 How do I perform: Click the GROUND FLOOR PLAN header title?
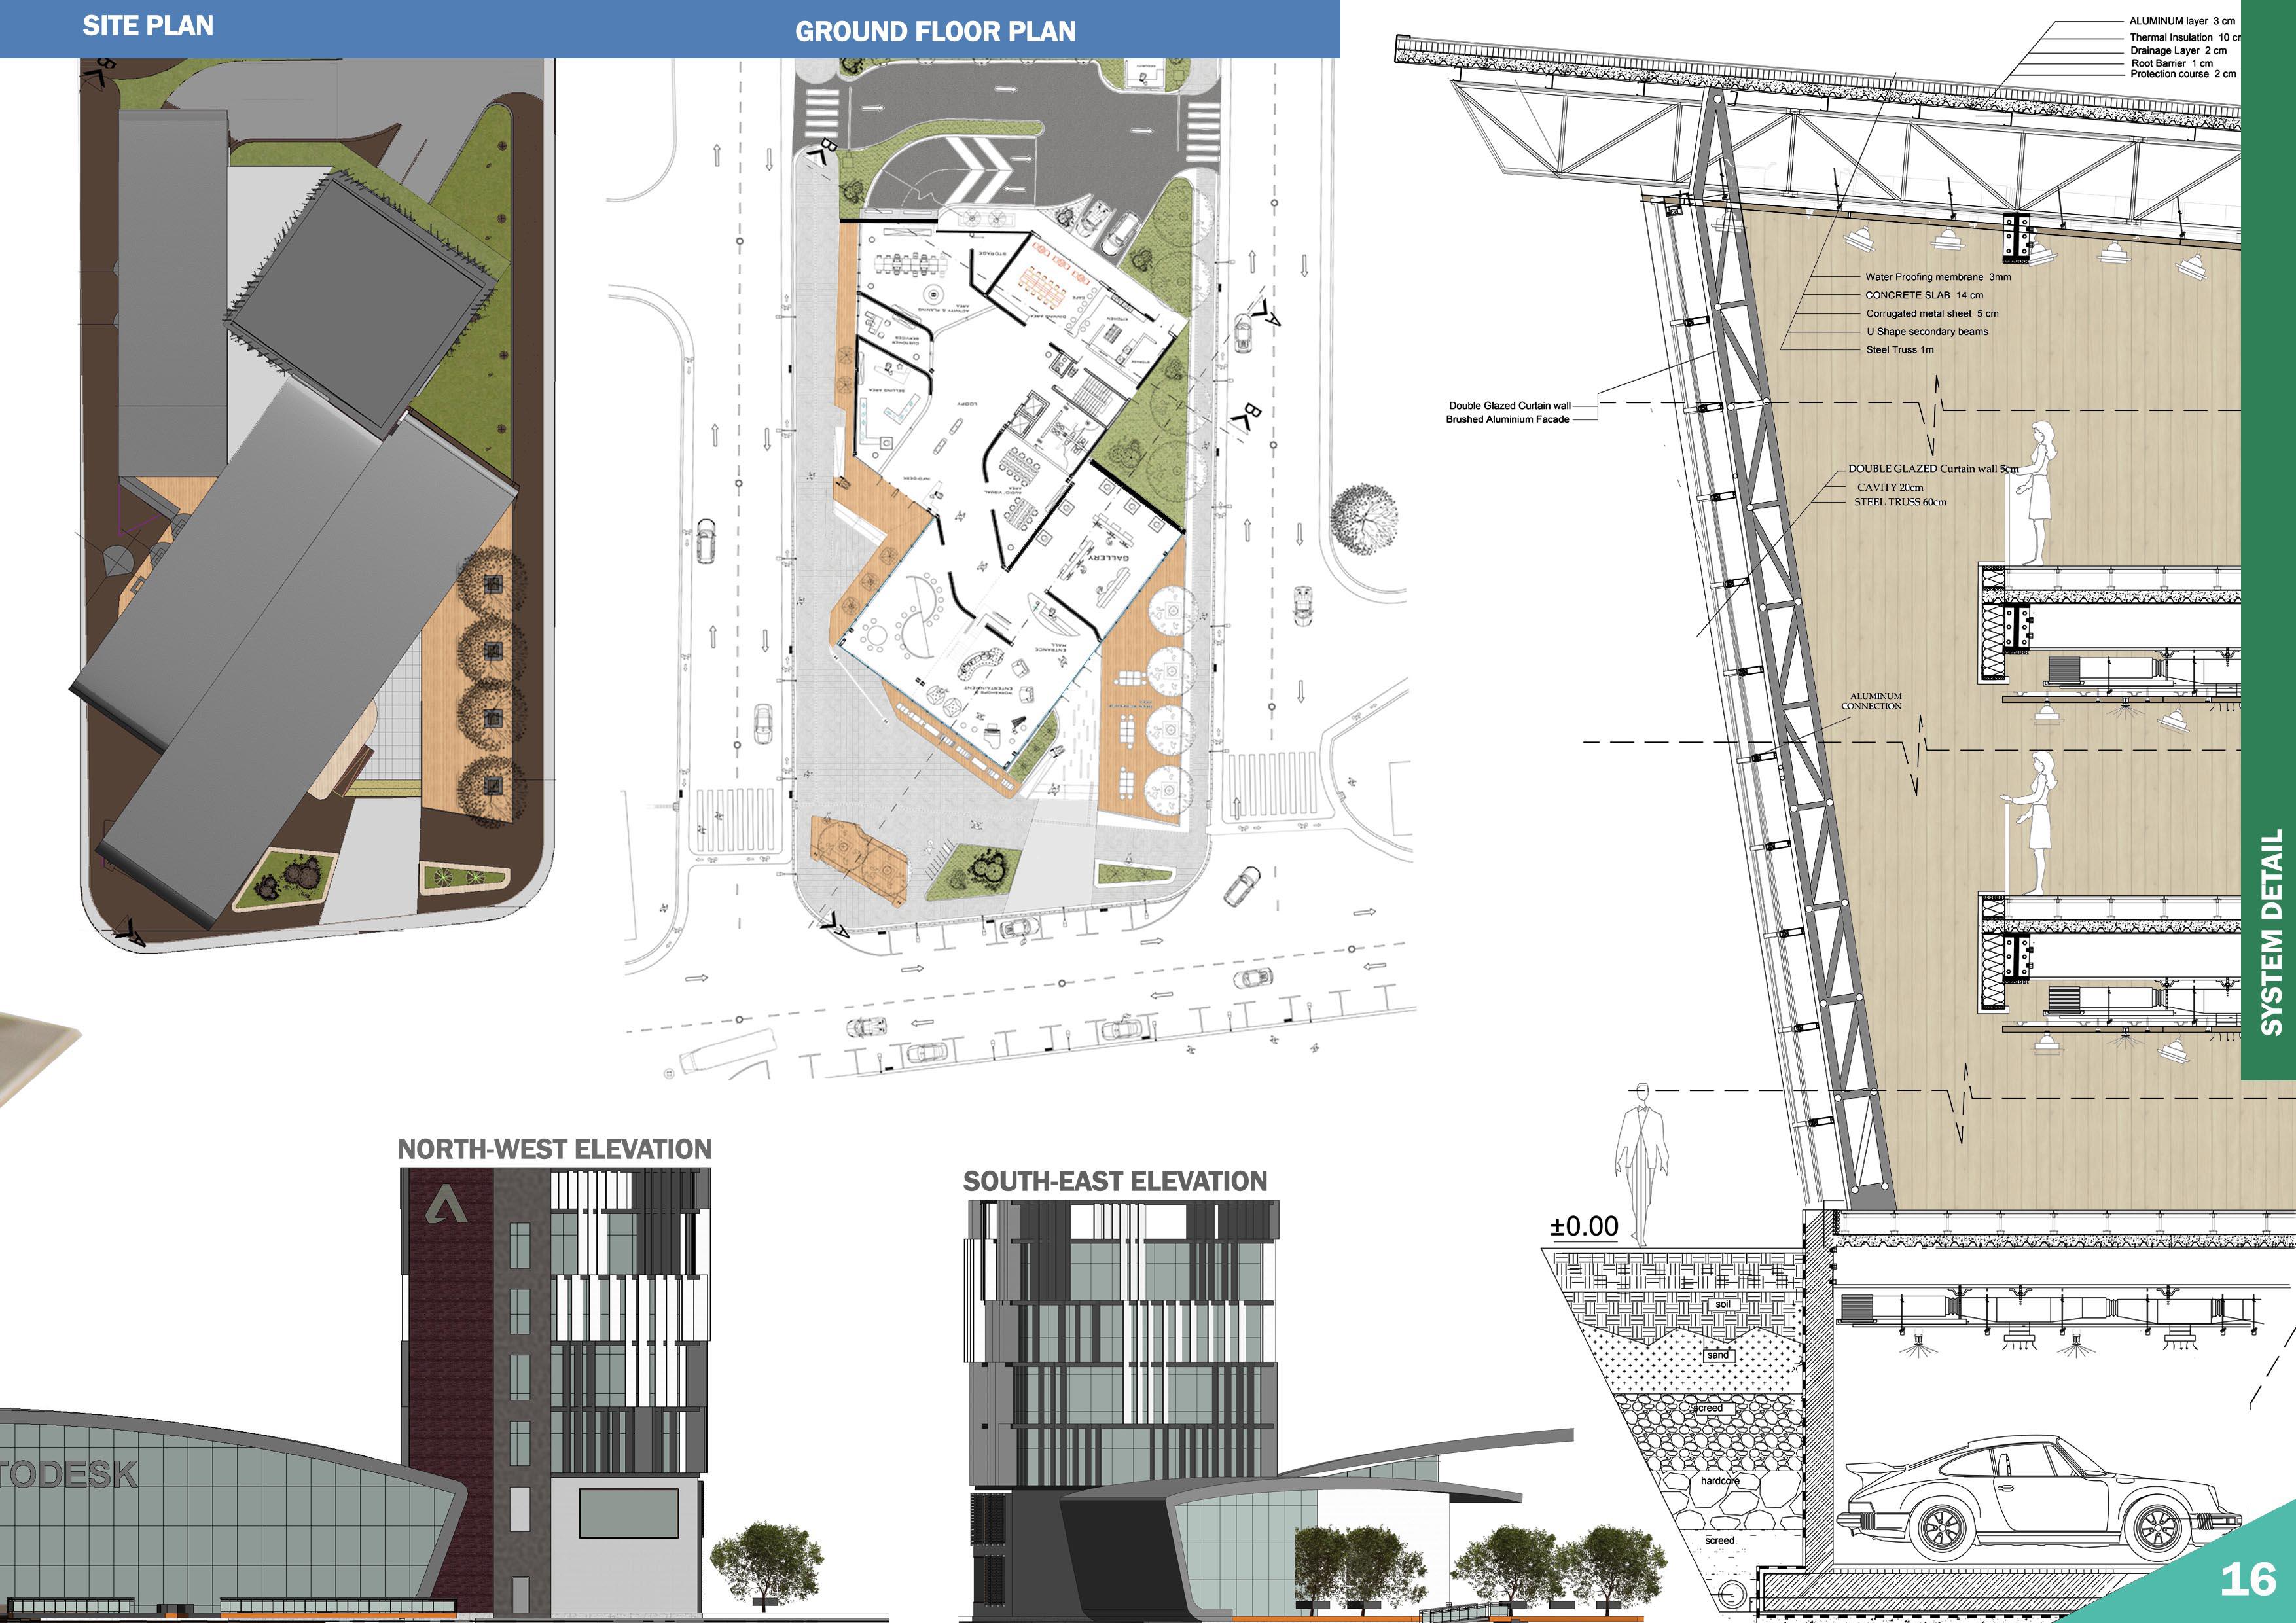[x=935, y=32]
